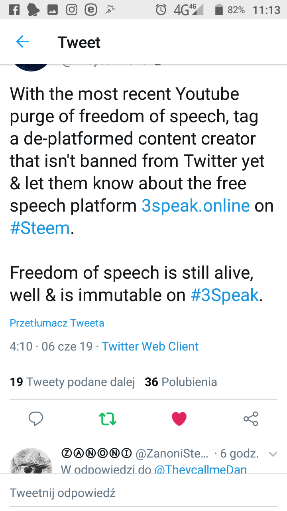287x511 pixels.
Task: Tap the Instagram notification icon in status bar
Action: coord(72,10)
